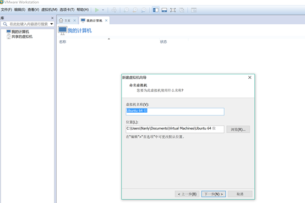Click the take snapshot clock icon
305x203 pixels.
(127, 10)
